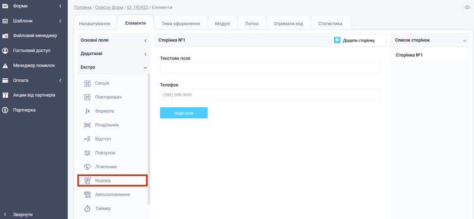Screen dimensions: 474x219
Task: Click the Лічильник counter icon
Action: coord(87,167)
